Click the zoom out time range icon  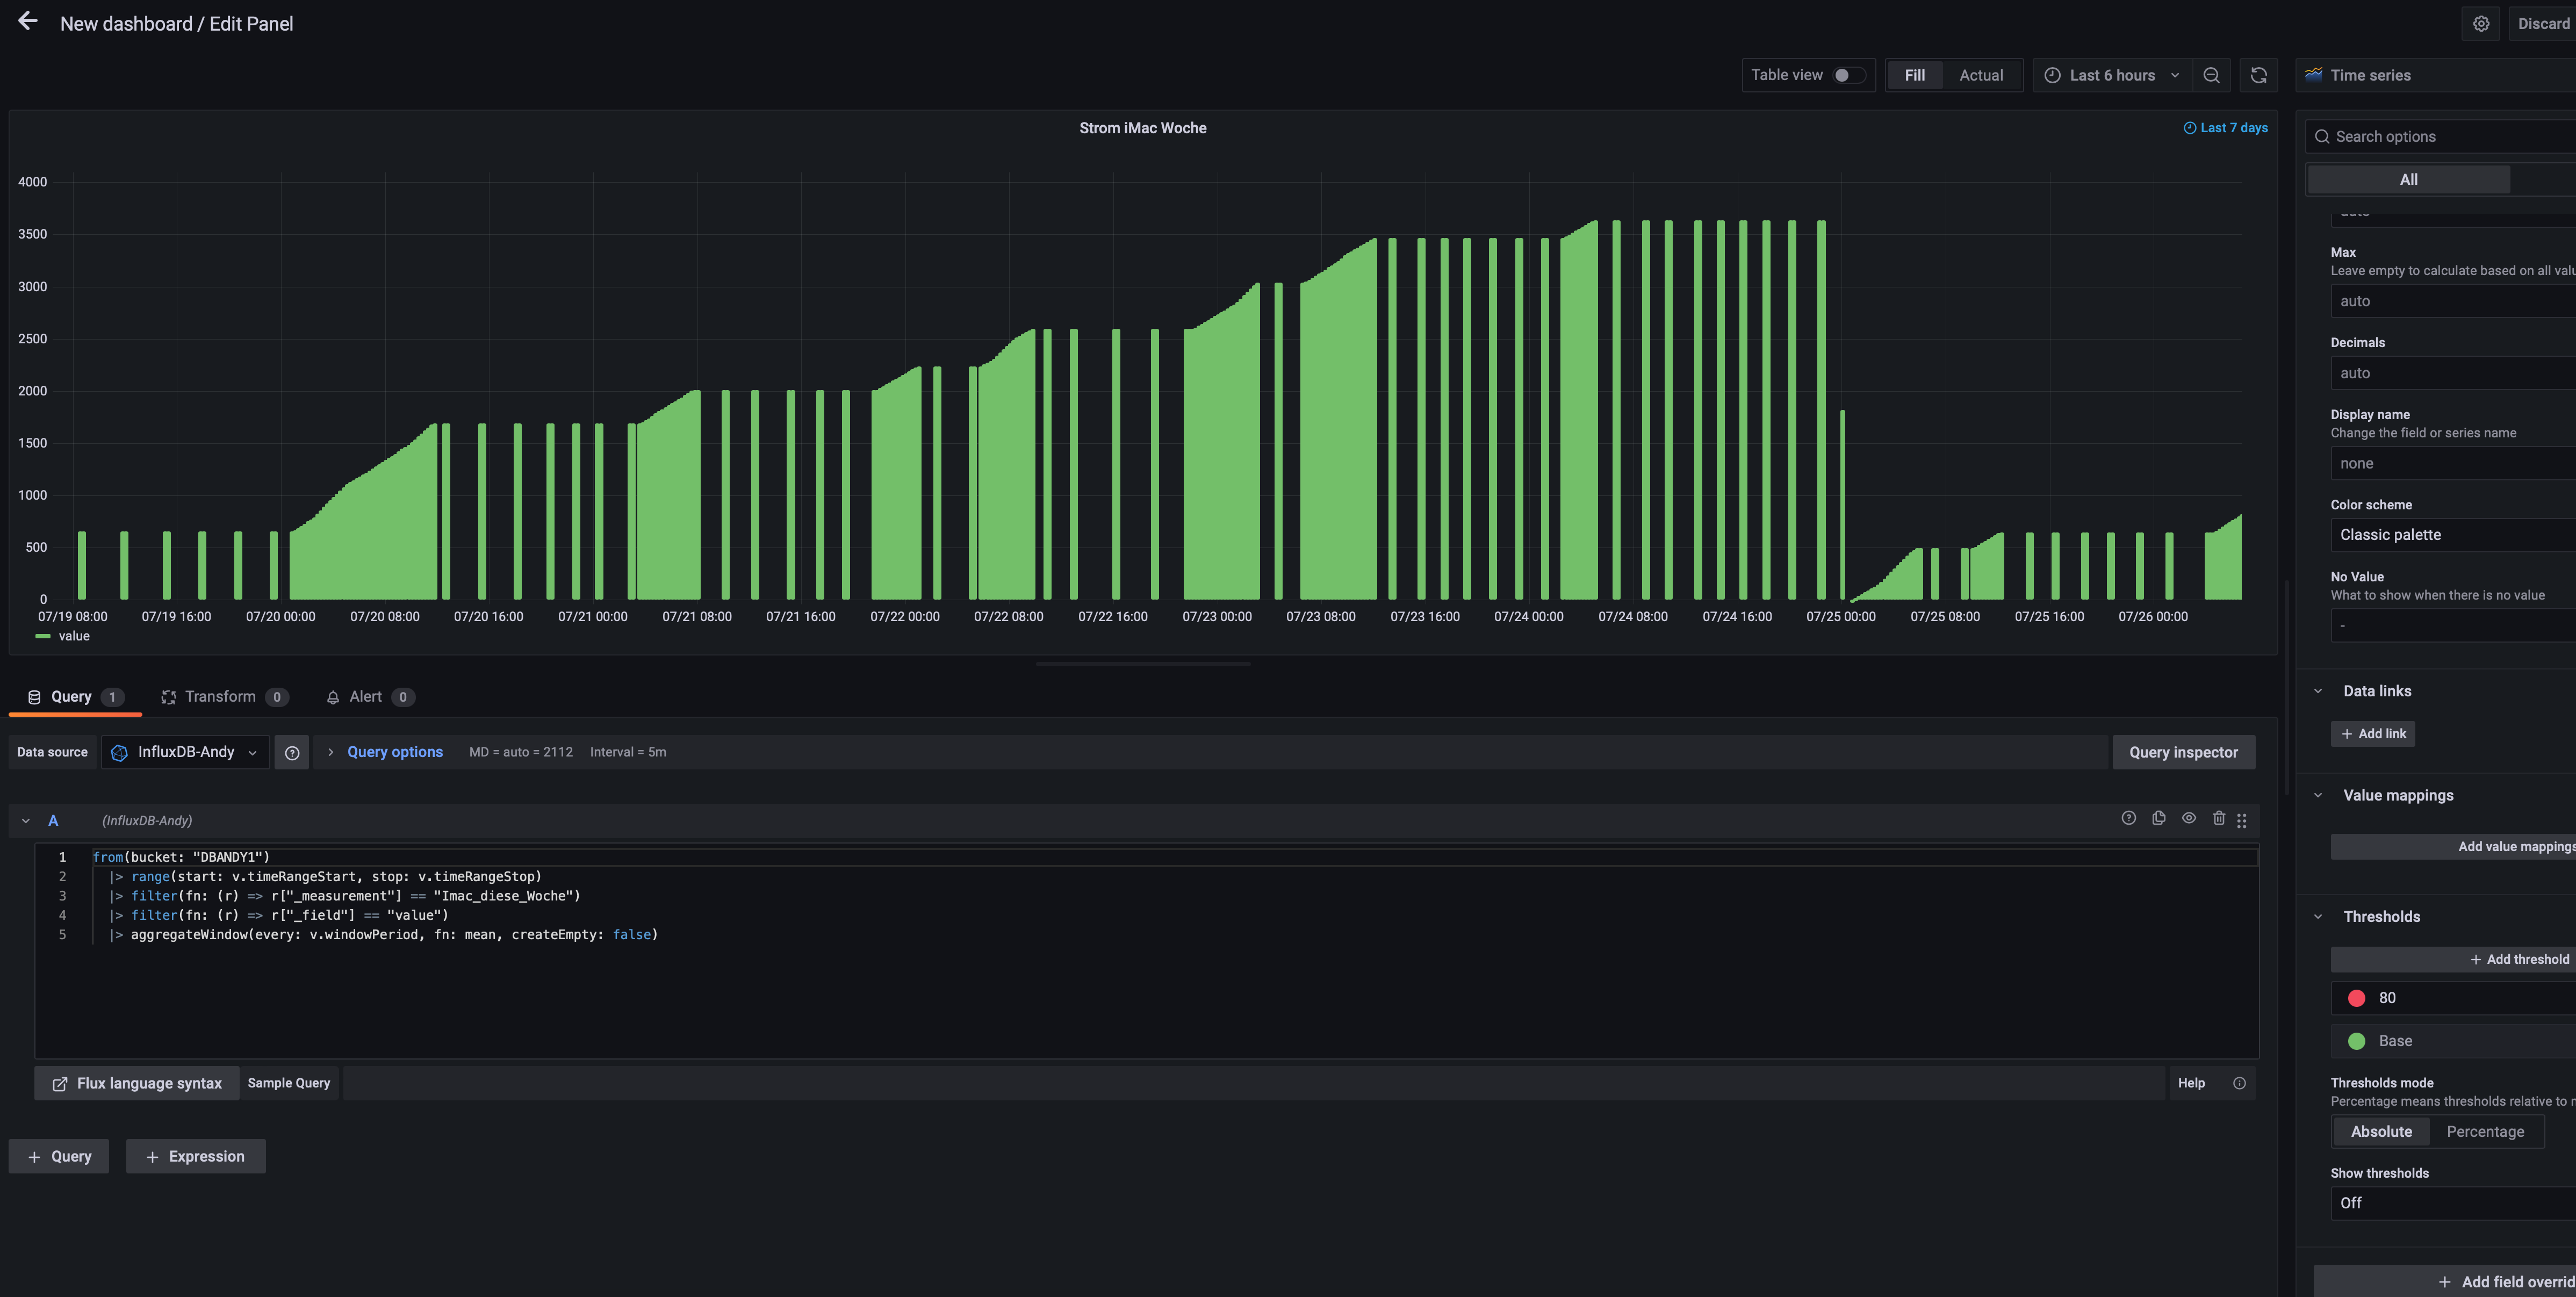(x=2211, y=75)
